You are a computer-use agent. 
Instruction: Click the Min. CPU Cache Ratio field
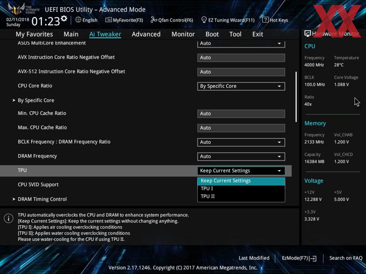[241, 114]
